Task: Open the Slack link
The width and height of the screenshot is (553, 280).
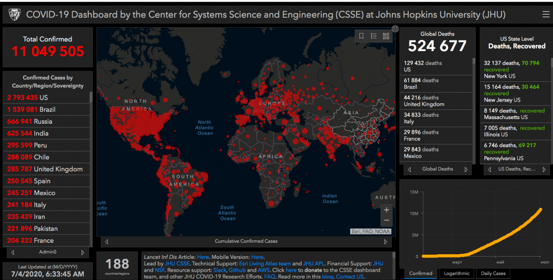Action: point(219,270)
